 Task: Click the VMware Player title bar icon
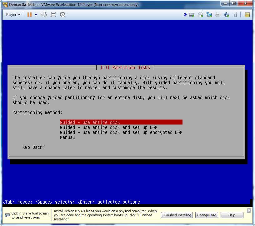click(x=5, y=5)
